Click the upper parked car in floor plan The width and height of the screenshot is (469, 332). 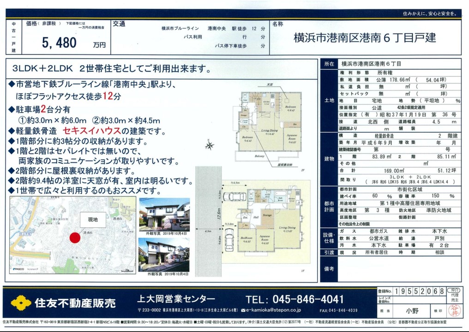coord(234,196)
